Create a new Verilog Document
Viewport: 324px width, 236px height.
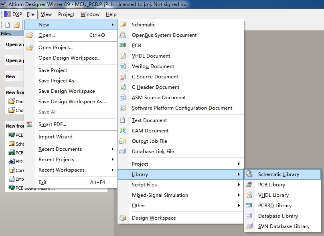pyautogui.click(x=181, y=66)
